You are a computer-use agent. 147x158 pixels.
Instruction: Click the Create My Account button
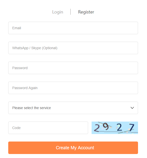[x=73, y=148]
